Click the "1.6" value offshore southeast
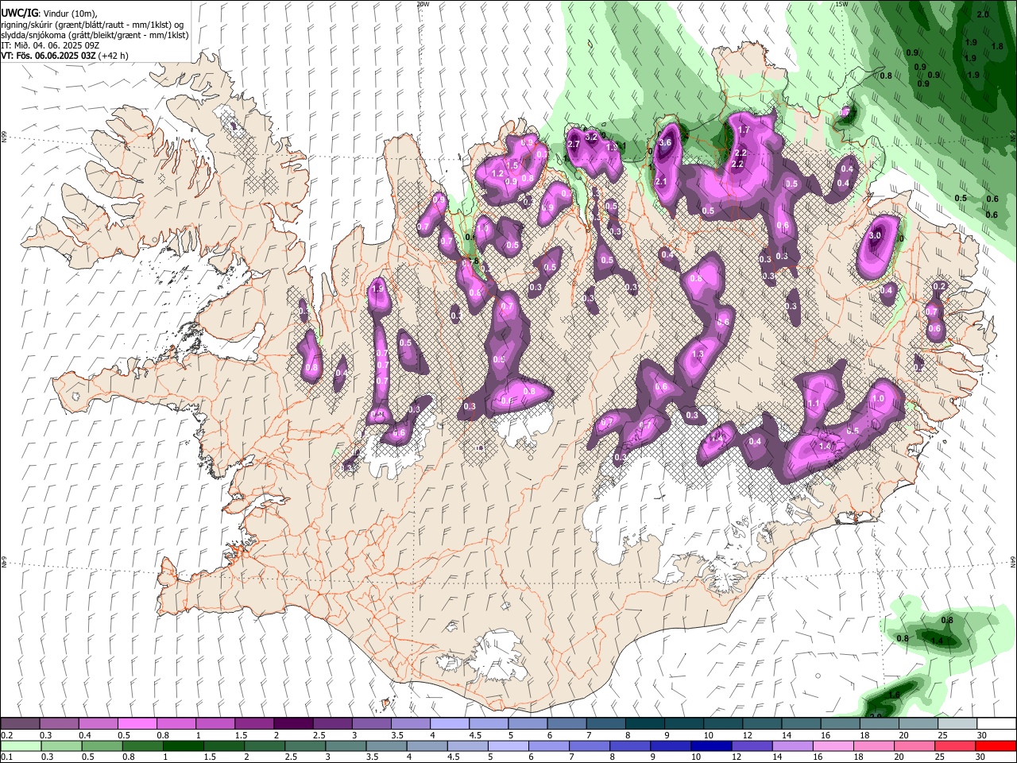 point(895,695)
